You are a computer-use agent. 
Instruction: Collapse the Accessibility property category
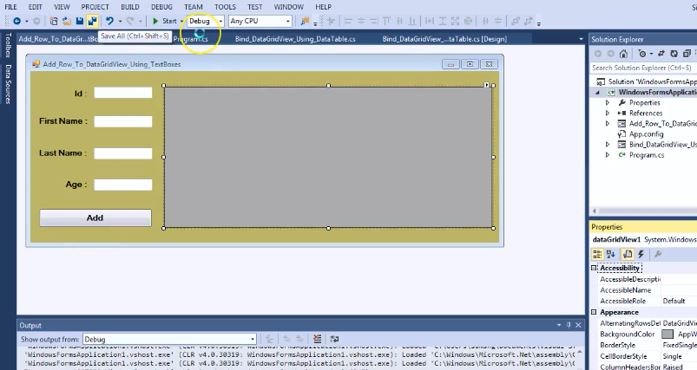tap(594, 269)
